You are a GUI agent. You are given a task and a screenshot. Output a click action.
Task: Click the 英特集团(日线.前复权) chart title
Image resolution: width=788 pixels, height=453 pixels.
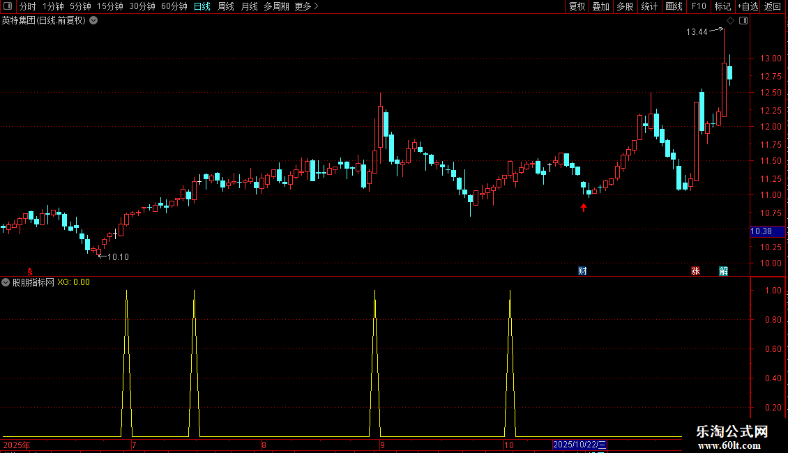[44, 21]
